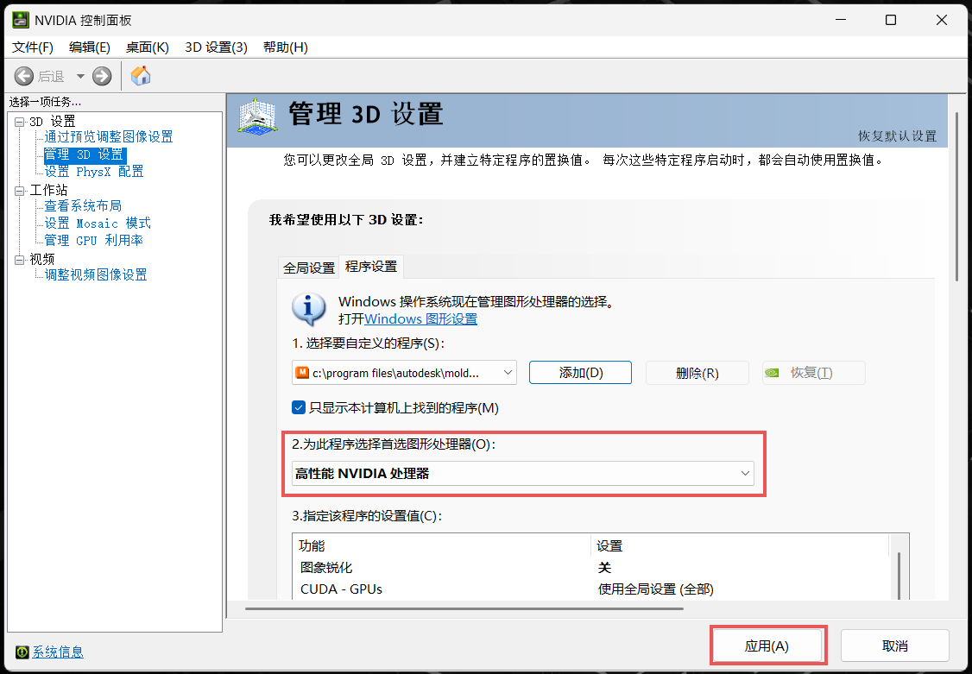Click the blue information bubble icon

point(309,309)
